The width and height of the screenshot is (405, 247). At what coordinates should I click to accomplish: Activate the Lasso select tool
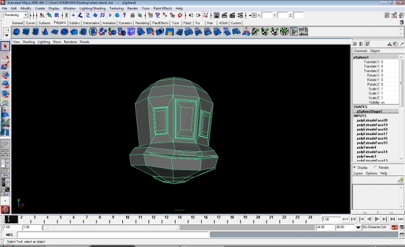click(x=5, y=56)
